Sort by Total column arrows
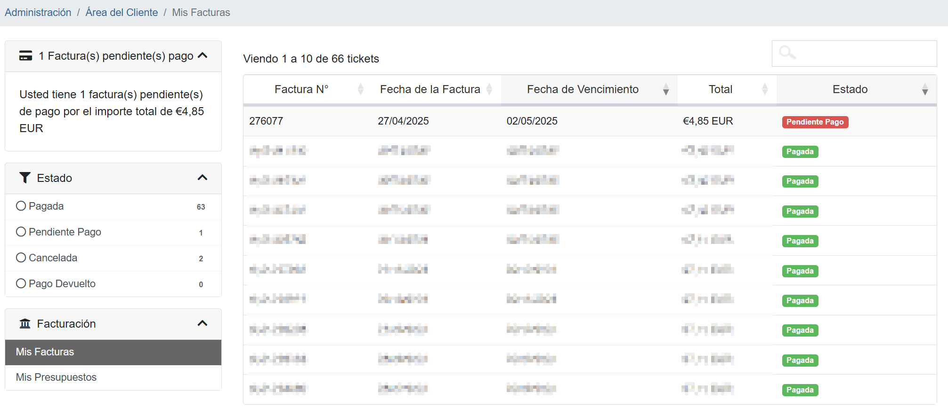This screenshot has height=408, width=948. pyautogui.click(x=765, y=89)
